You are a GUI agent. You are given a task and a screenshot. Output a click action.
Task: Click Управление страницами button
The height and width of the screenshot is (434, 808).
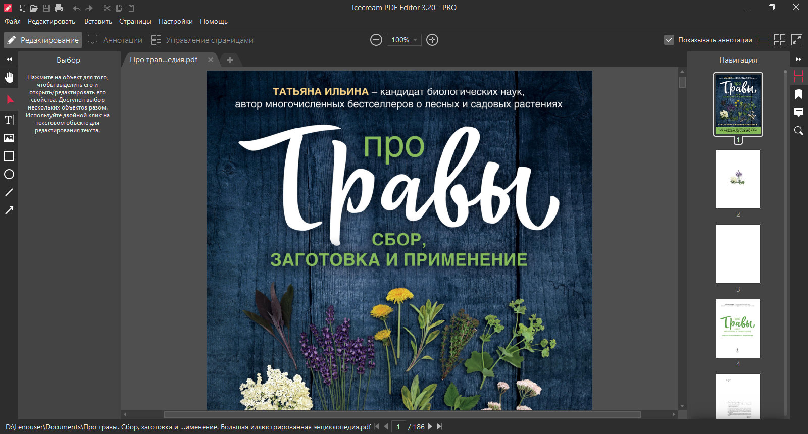click(203, 40)
